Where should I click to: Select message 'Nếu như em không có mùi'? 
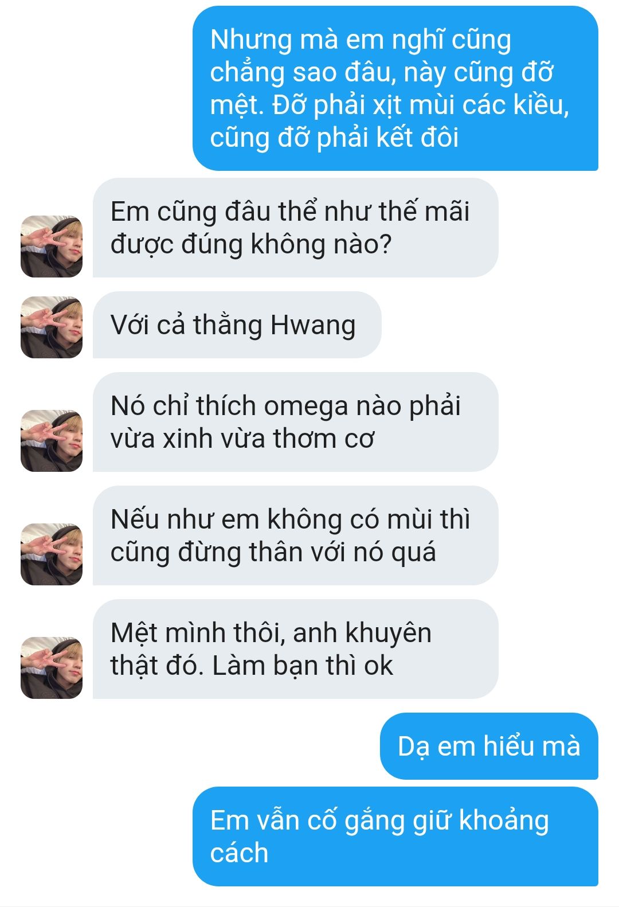pyautogui.click(x=296, y=535)
